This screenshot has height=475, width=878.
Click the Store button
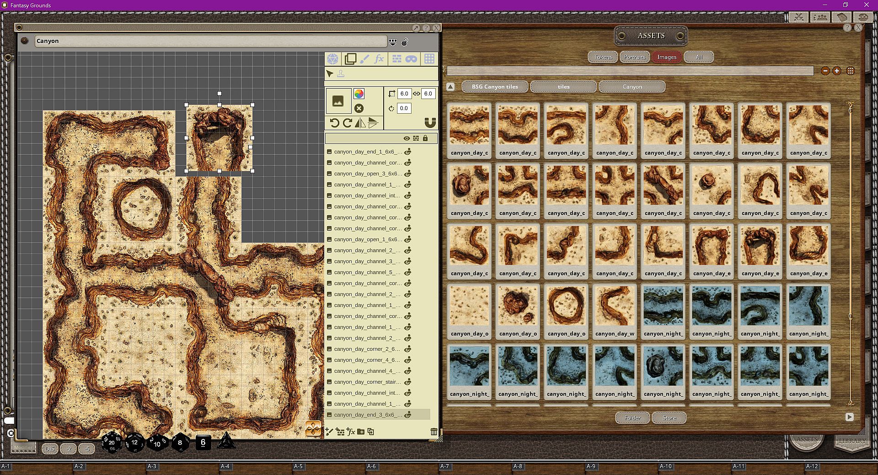[x=669, y=418]
